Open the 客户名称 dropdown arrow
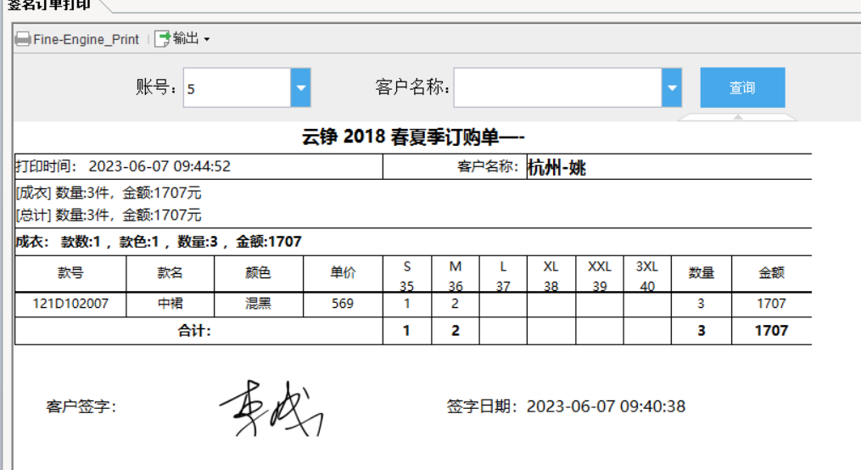 point(672,88)
